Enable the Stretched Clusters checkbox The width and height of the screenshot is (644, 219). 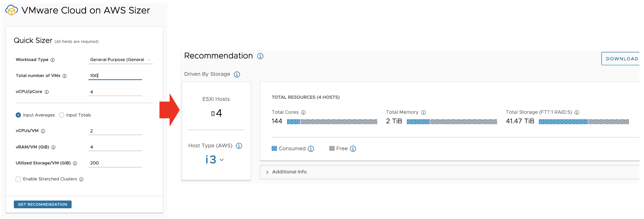click(x=18, y=179)
